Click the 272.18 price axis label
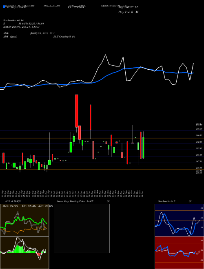This screenshot has width=204, height=269. (x=199, y=142)
